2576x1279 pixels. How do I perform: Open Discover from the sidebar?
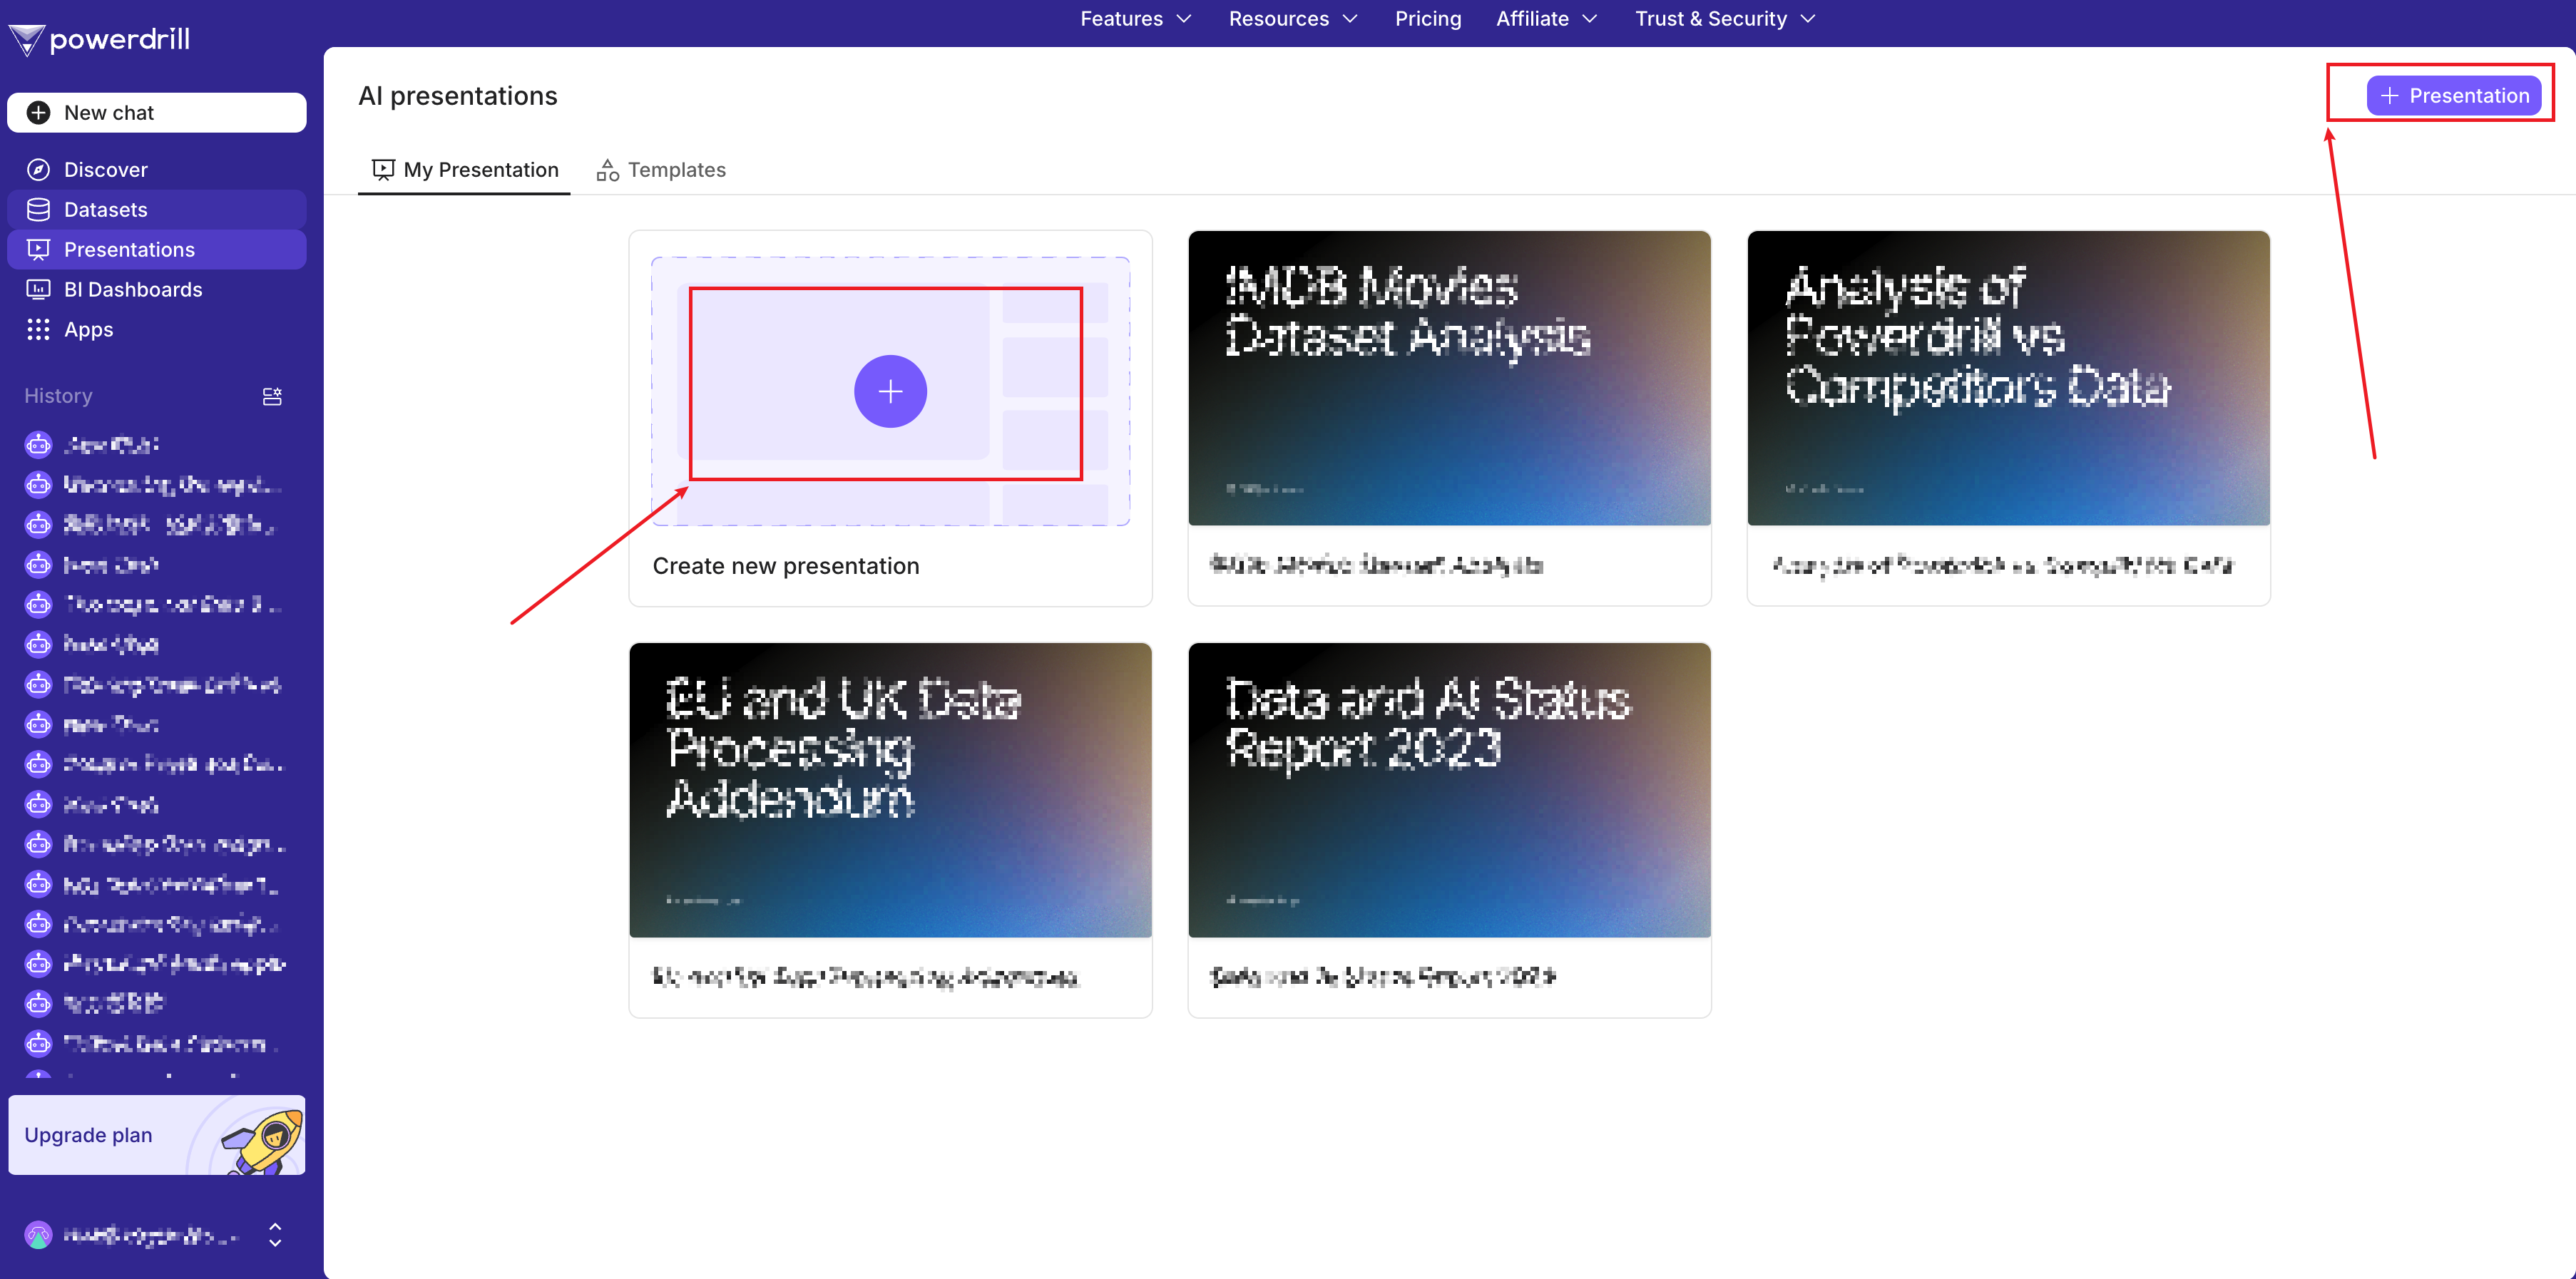tap(105, 170)
